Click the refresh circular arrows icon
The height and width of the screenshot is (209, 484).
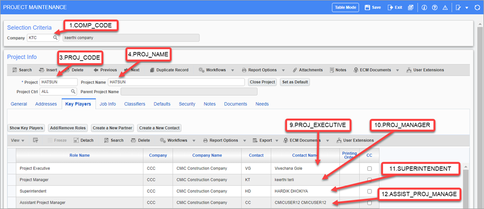(x=477, y=8)
